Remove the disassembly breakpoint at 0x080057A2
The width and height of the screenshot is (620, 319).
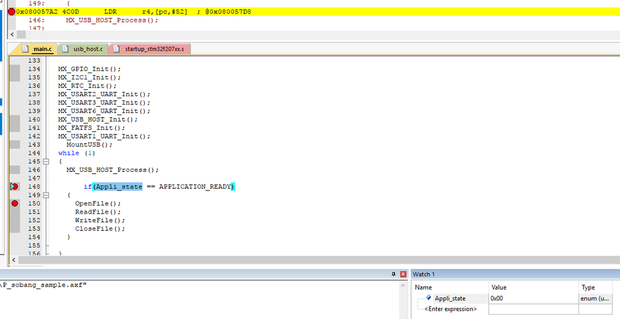[x=11, y=12]
